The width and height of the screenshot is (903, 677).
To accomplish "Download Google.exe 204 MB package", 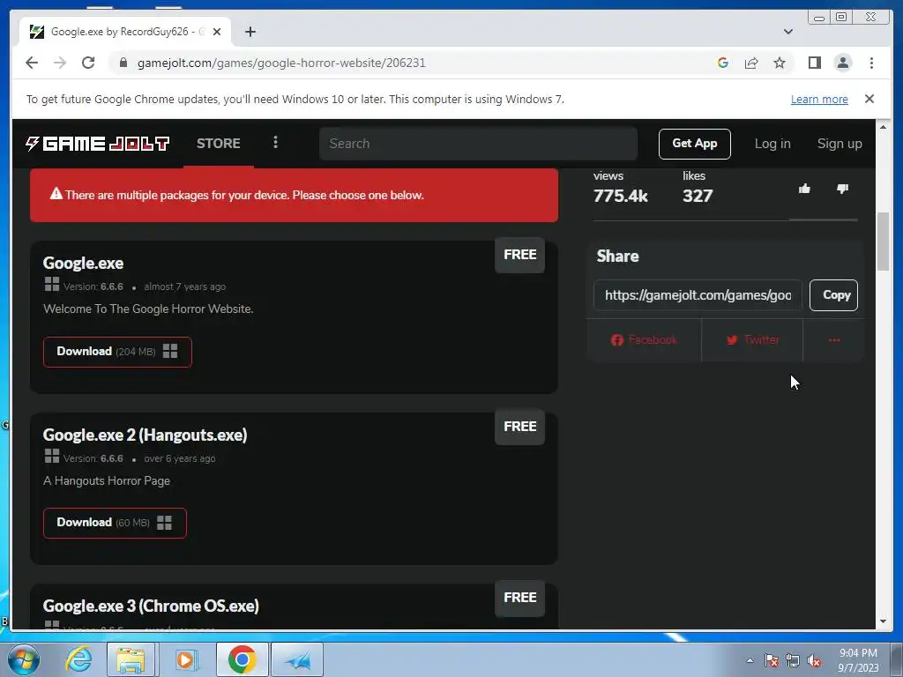I will [117, 352].
